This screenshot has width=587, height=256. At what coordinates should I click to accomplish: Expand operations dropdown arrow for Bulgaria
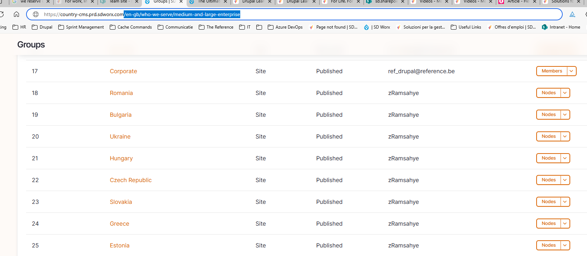coord(565,115)
